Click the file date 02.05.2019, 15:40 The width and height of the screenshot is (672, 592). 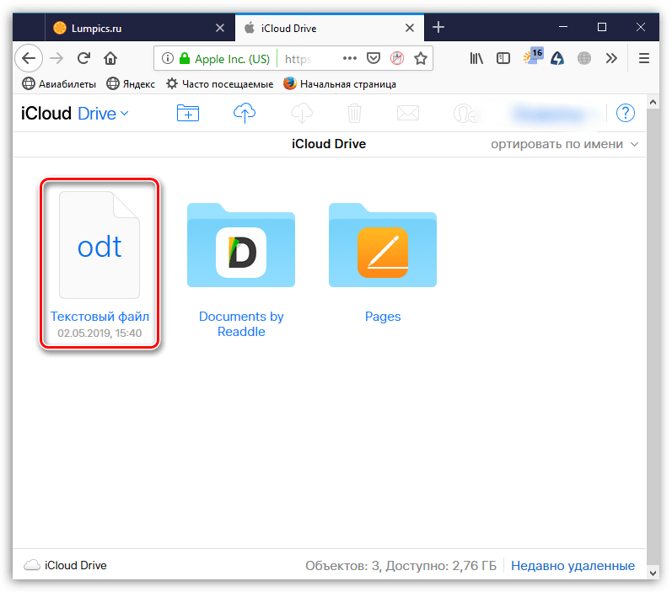tap(99, 333)
